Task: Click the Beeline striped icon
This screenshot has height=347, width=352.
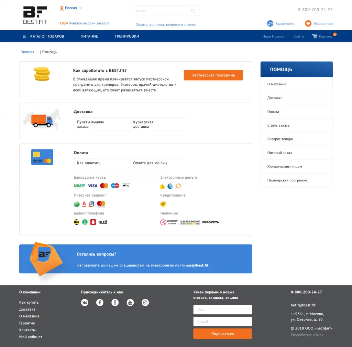Action: (x=77, y=222)
